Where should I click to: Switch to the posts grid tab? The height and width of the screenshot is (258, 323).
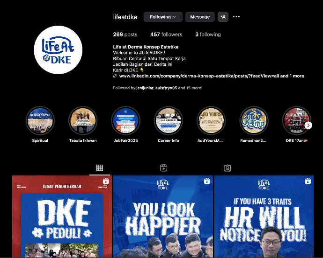[100, 168]
